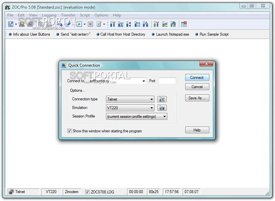Click Quick Connection dialog title icon
The width and height of the screenshot is (275, 201).
[x=64, y=65]
